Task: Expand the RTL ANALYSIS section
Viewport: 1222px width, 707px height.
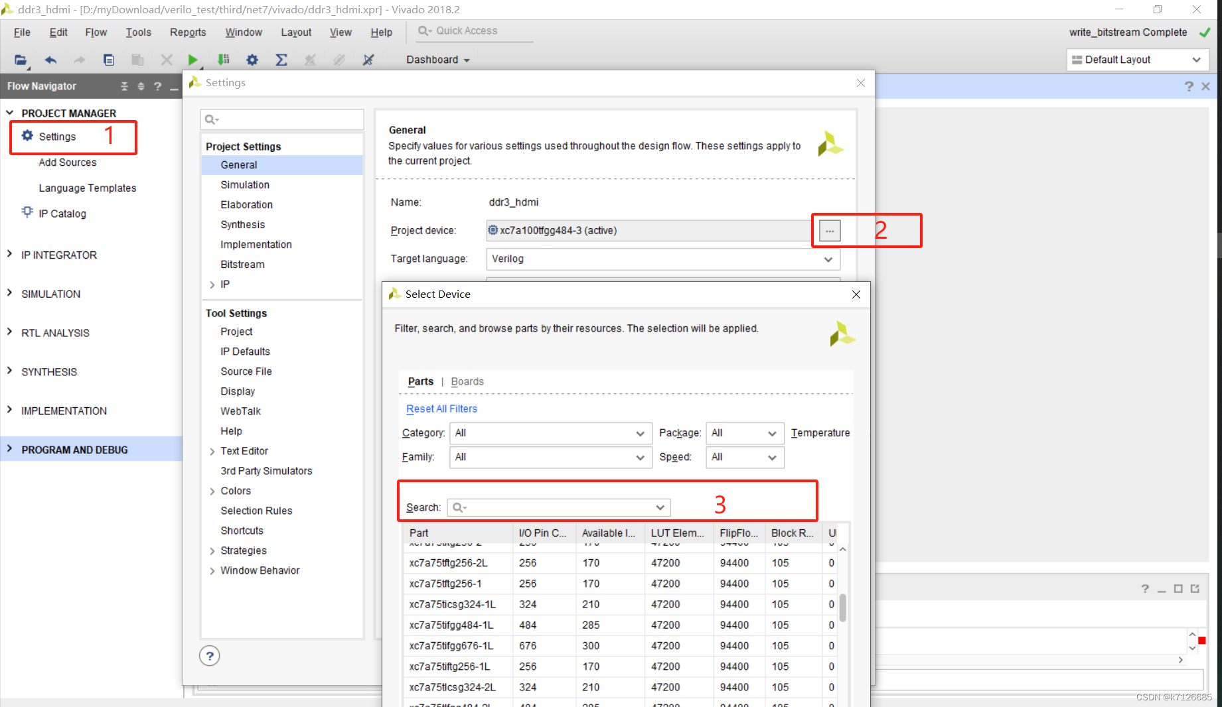Action: (x=9, y=332)
